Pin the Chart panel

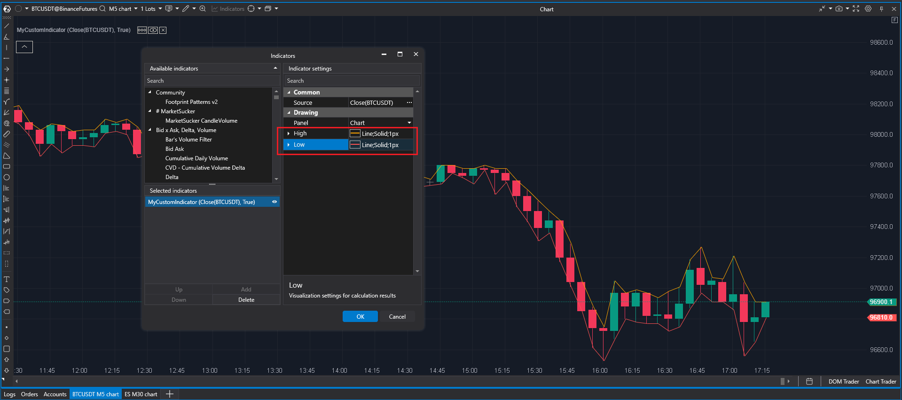click(x=881, y=8)
